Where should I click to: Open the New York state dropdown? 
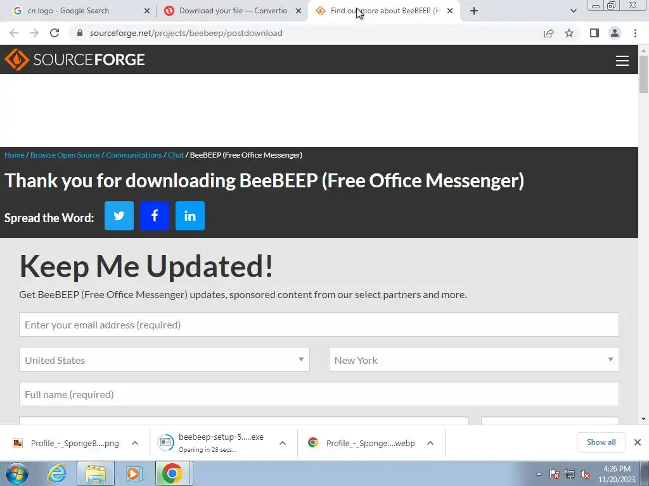click(x=474, y=359)
